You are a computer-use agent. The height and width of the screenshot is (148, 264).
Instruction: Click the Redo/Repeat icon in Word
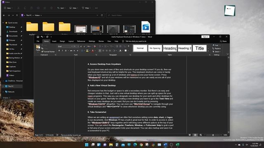point(47,37)
